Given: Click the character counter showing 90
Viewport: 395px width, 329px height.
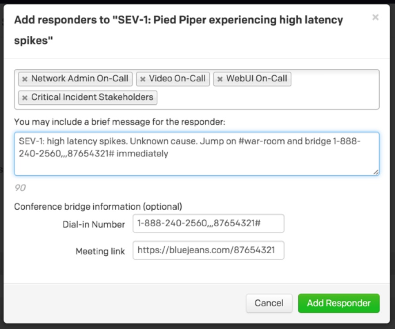Looking at the screenshot, I should 20,188.
